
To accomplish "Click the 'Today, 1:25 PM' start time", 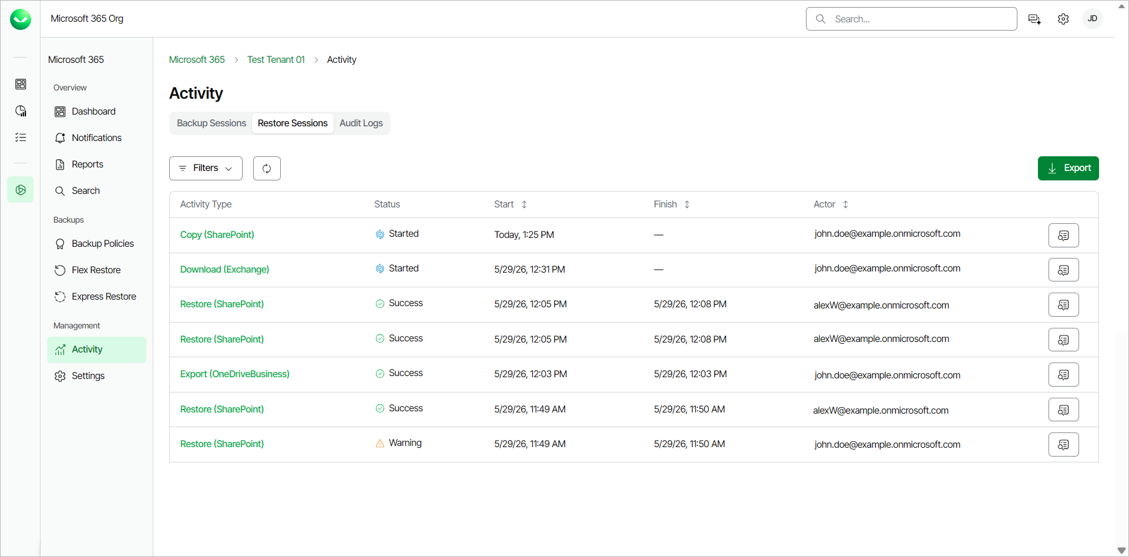I will (x=524, y=235).
